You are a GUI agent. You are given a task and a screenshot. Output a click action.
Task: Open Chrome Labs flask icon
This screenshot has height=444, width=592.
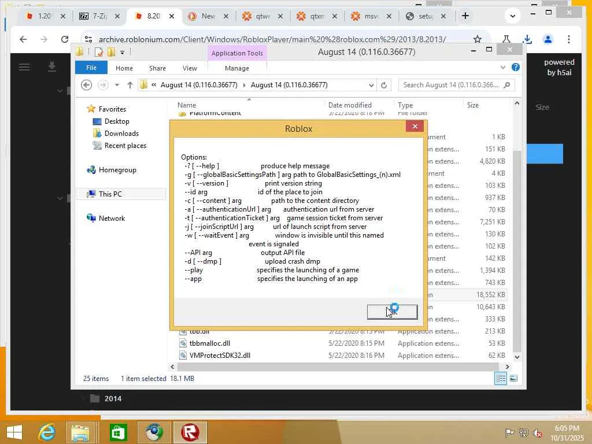[506, 39]
